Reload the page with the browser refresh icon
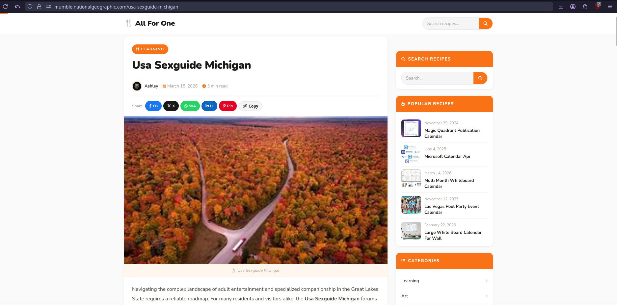 (5, 7)
